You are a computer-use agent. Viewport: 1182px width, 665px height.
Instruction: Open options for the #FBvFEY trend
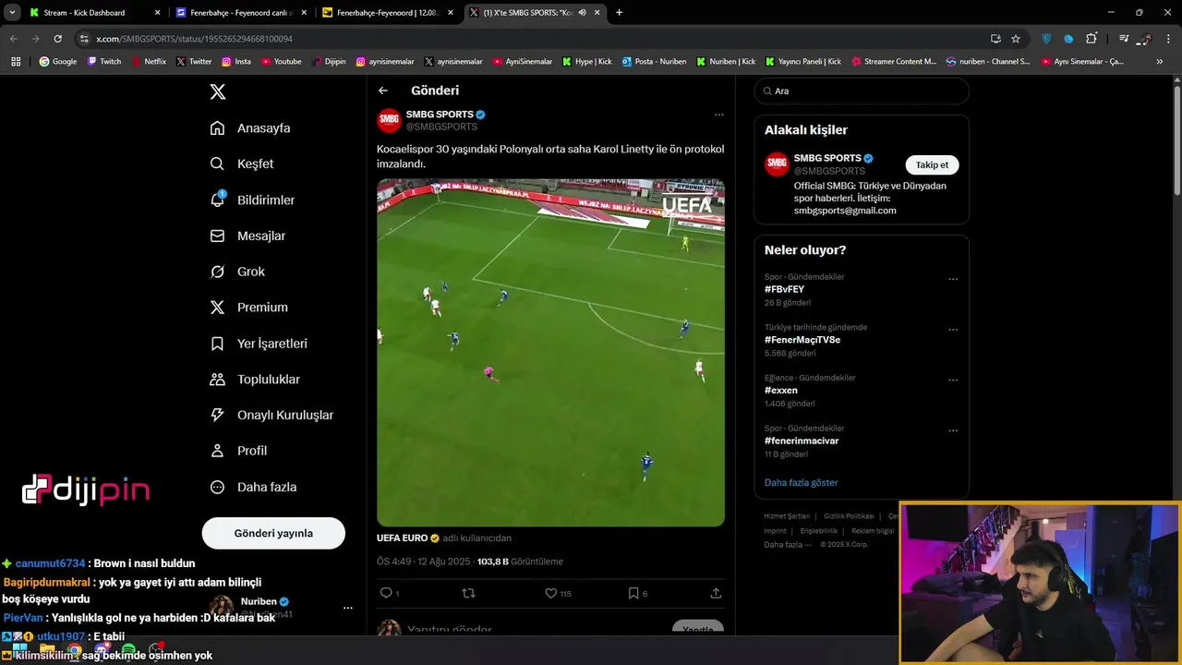953,279
